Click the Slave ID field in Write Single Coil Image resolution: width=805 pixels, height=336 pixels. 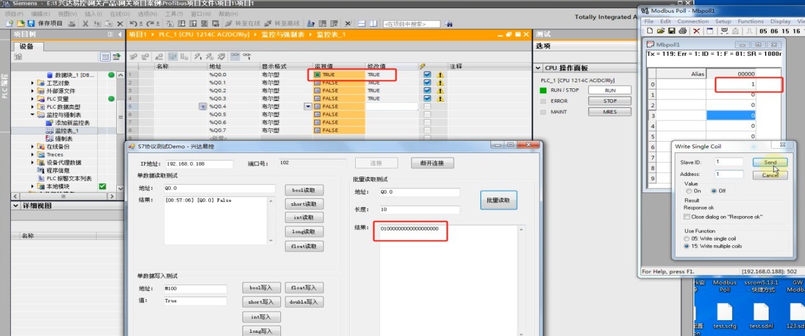click(729, 162)
